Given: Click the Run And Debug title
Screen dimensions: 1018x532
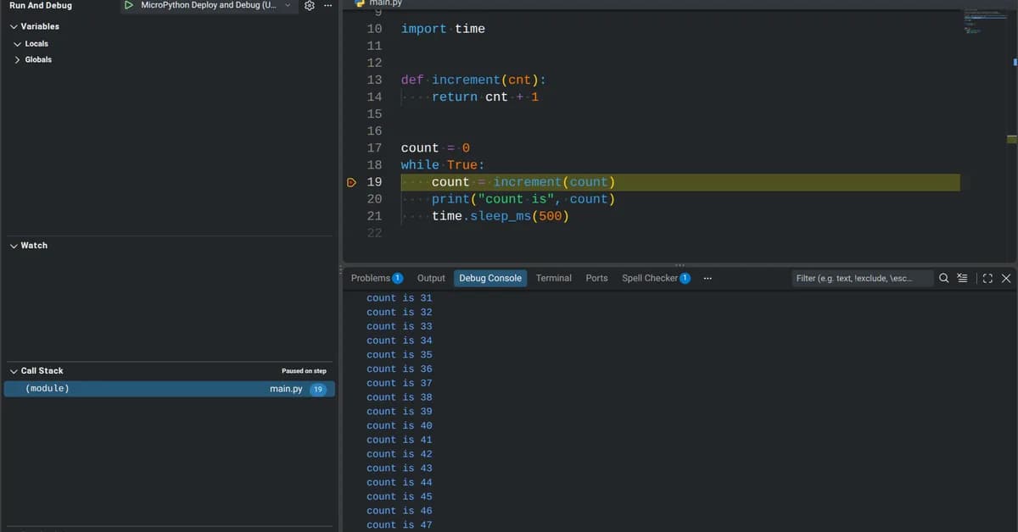Looking at the screenshot, I should tap(41, 5).
